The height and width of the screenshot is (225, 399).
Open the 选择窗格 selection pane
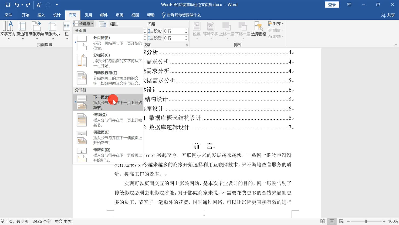pos(259,29)
